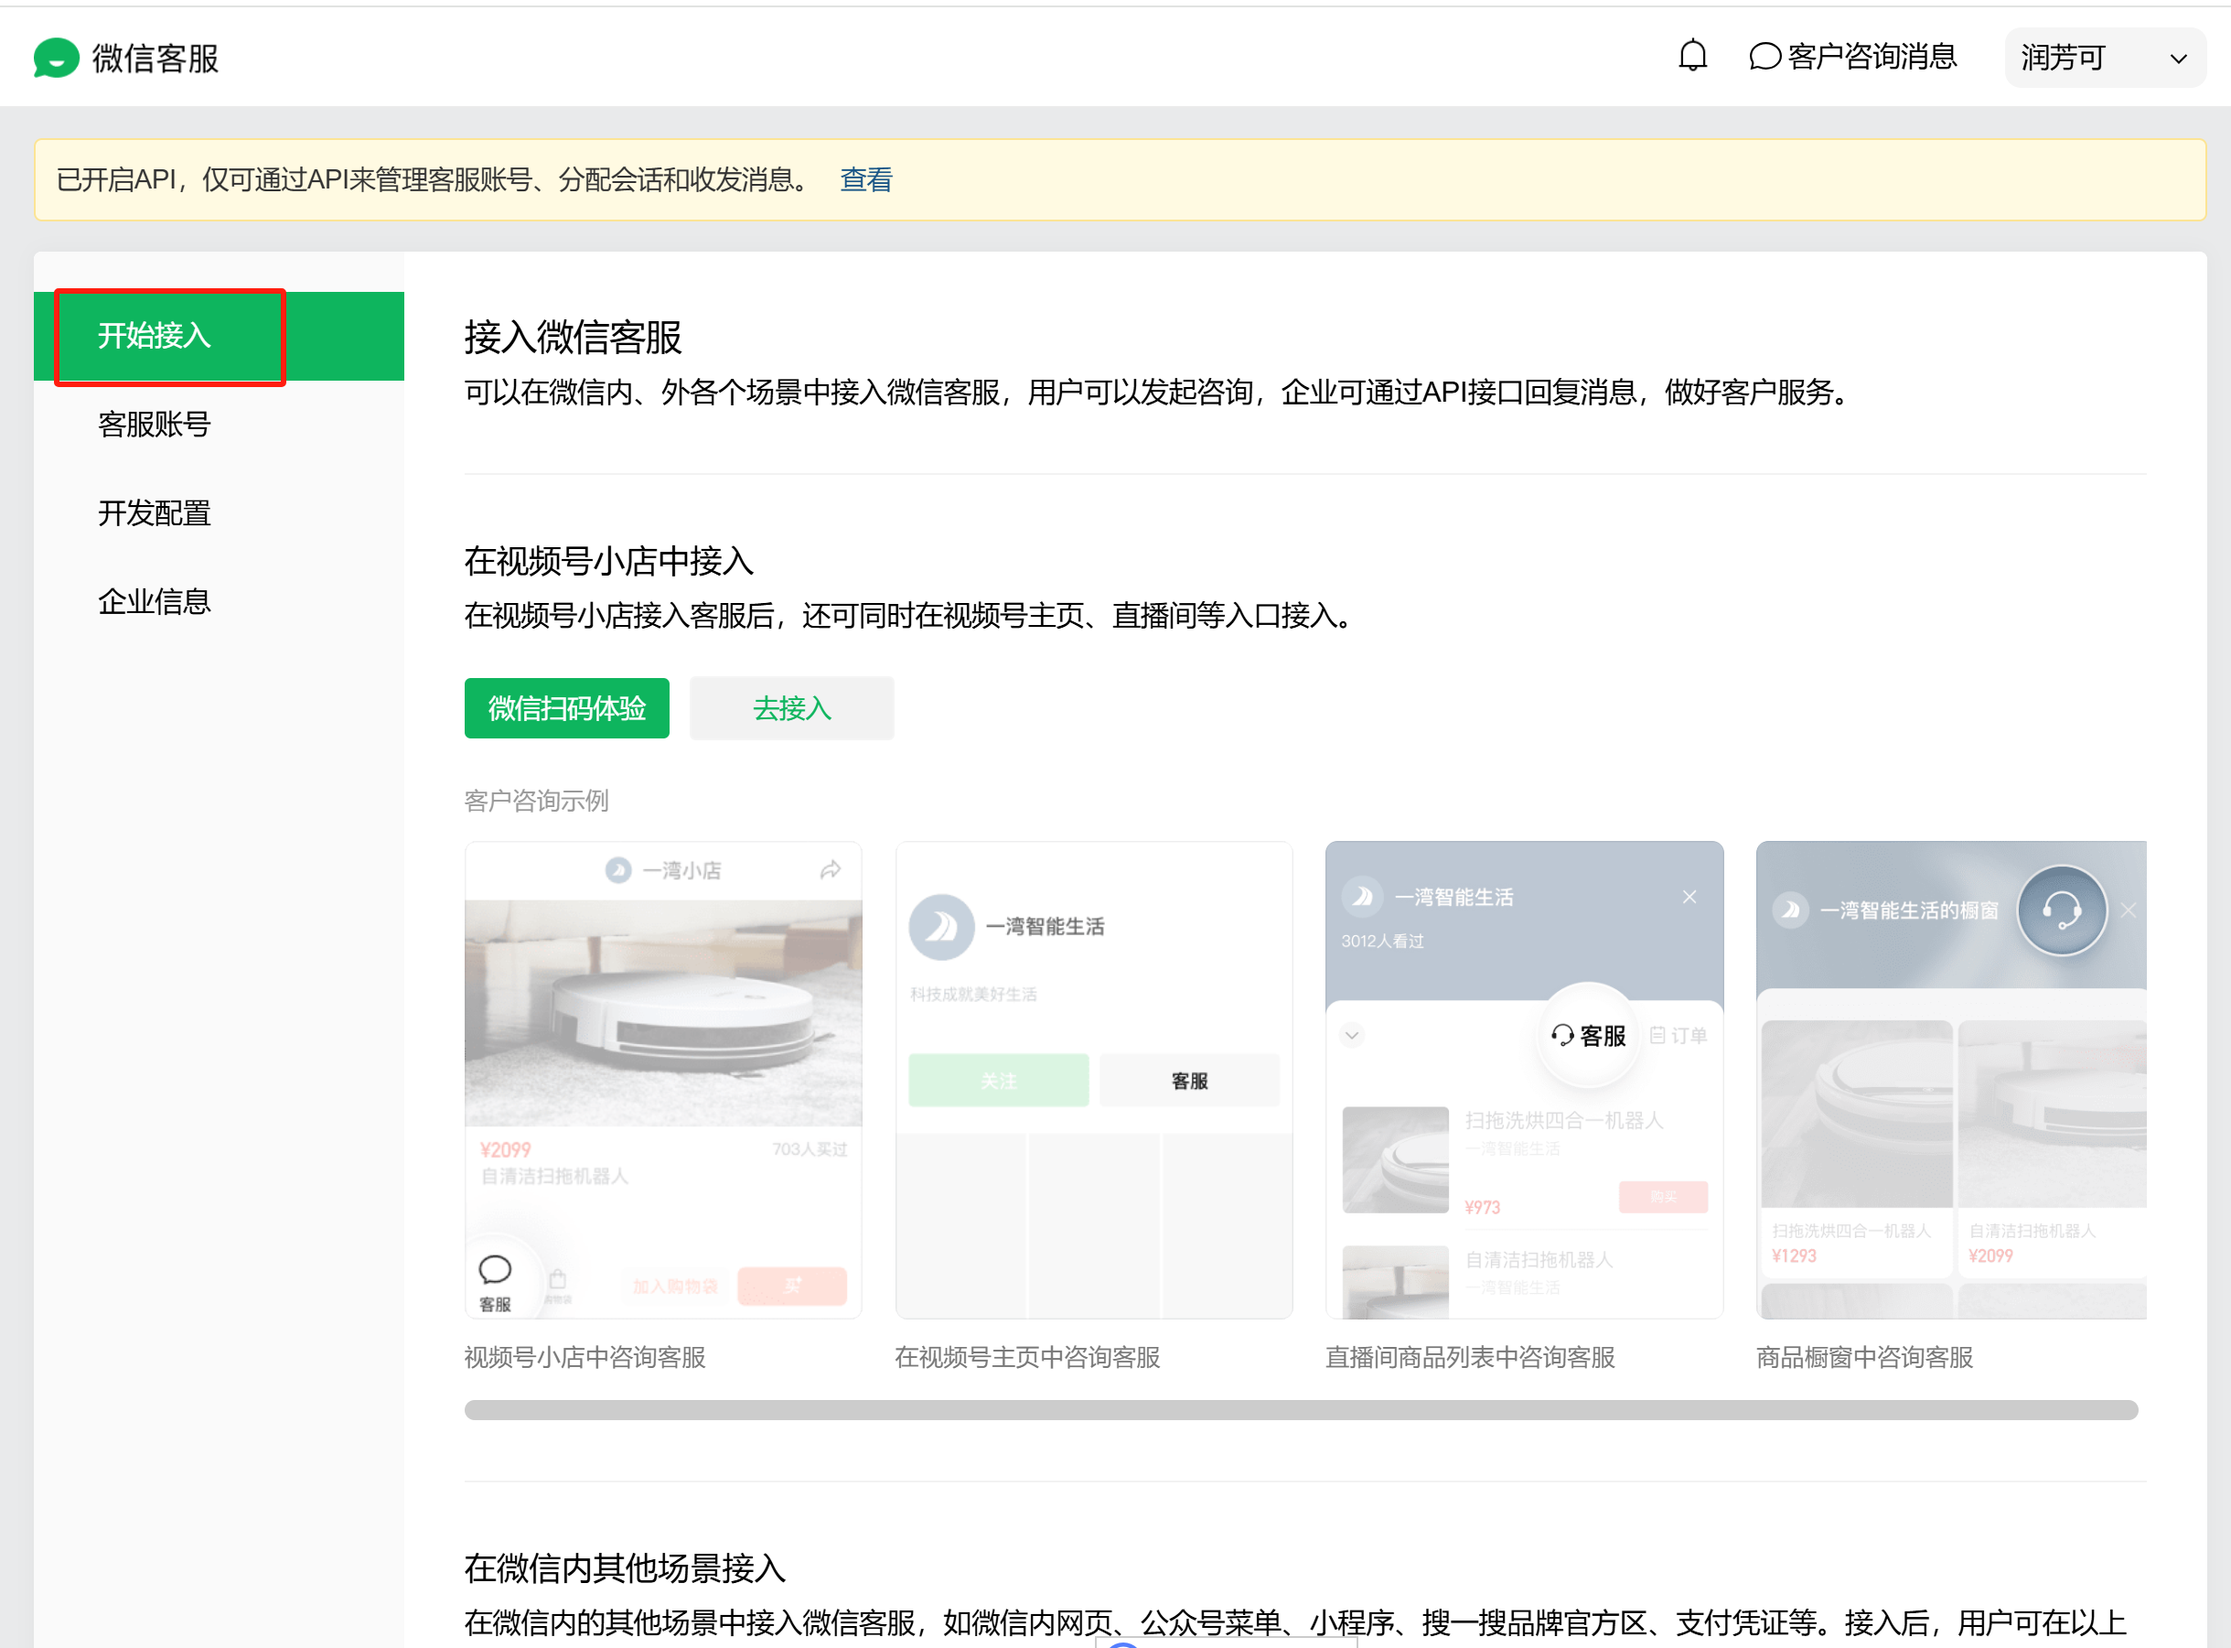Open the notification bell
The width and height of the screenshot is (2231, 1648).
1692,56
